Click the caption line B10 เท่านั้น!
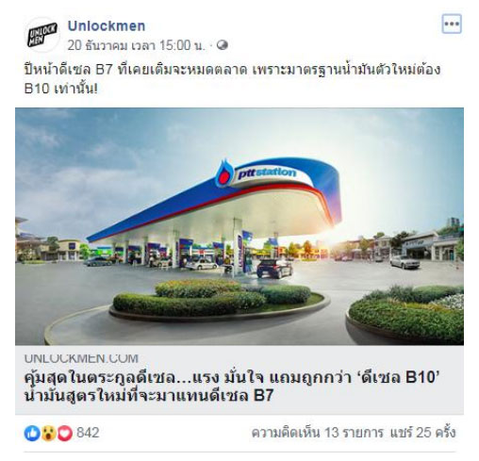This screenshot has height=461, width=479. click(x=61, y=90)
